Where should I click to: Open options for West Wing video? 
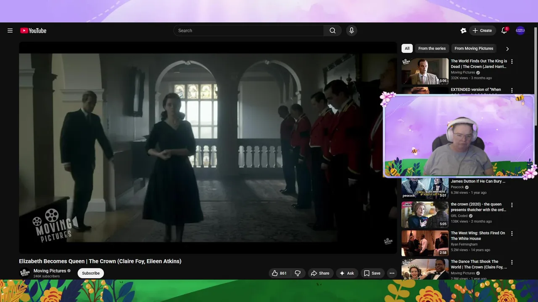point(512,234)
